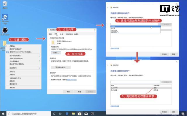Image resolution: width=187 pixels, height=116 pixels.
Task: Click the 共享(S)... button in properties
Action: pos(56,53)
